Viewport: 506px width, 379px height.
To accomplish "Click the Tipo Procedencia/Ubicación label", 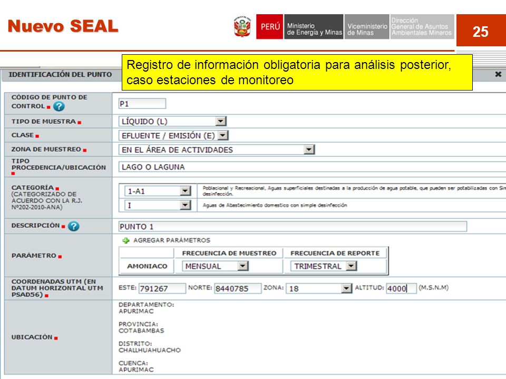I will pos(59,164).
